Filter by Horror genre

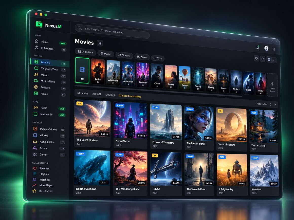pos(224,81)
